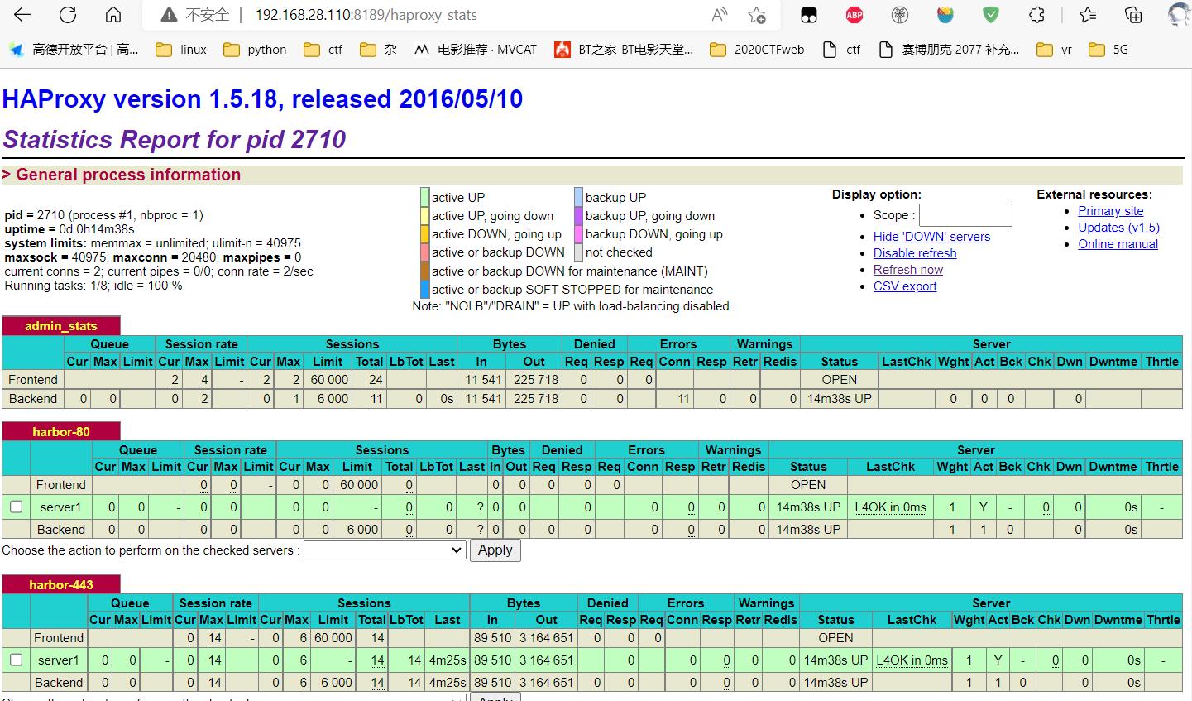Open the ABP adblock extension
1192x701 pixels.
coord(855,15)
